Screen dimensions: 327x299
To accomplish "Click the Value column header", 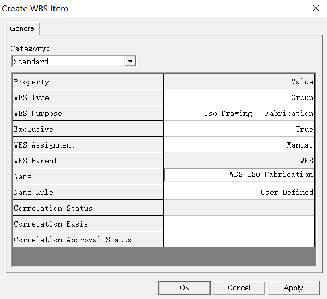I will click(x=239, y=82).
